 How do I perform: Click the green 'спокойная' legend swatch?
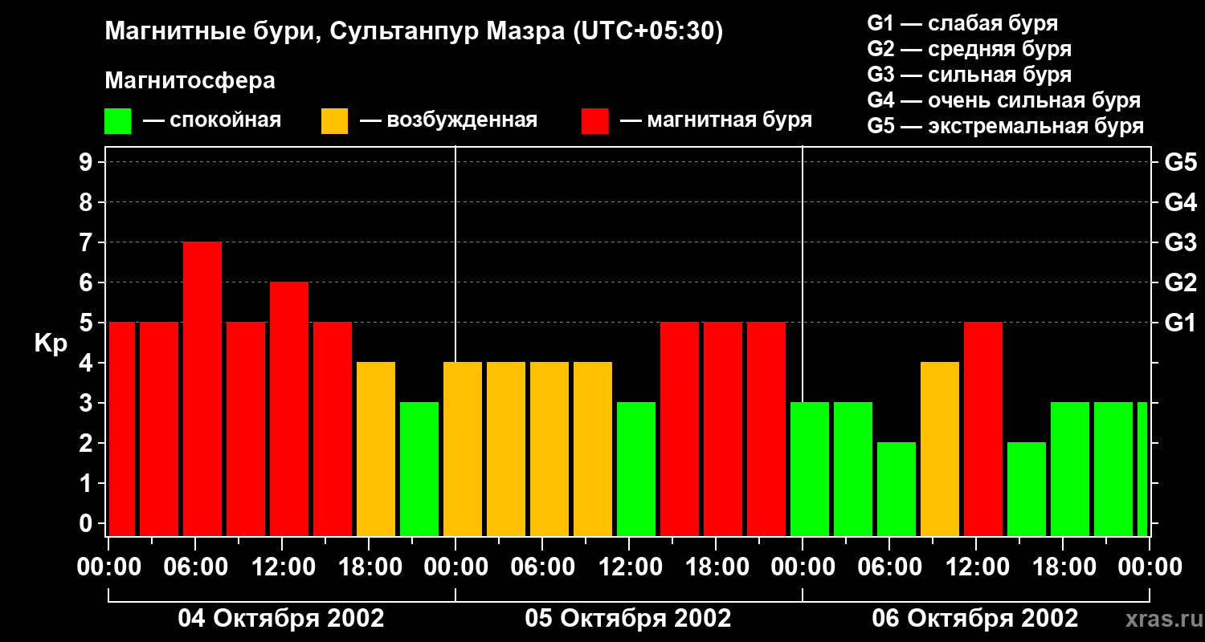[117, 121]
